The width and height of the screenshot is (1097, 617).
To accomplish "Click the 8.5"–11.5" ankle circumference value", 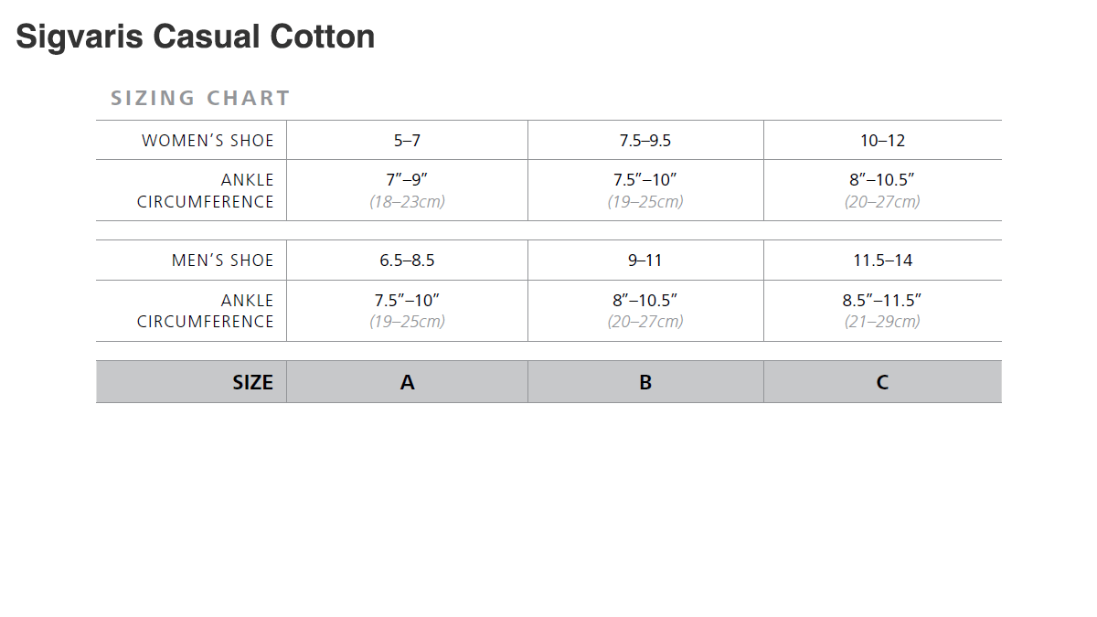I will [x=882, y=300].
